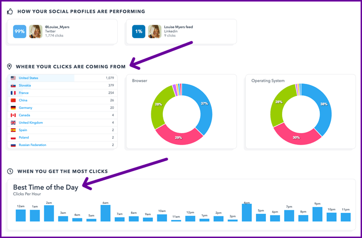Open the Russian Federation country link
This screenshot has height=238, width=362.
(x=32, y=145)
